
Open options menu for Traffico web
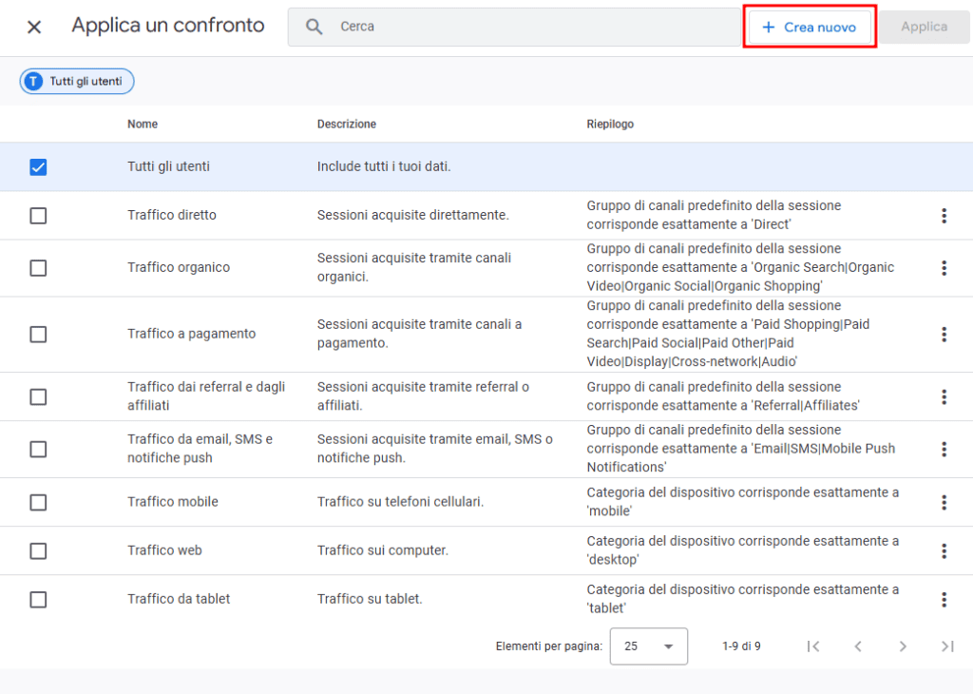click(x=944, y=550)
